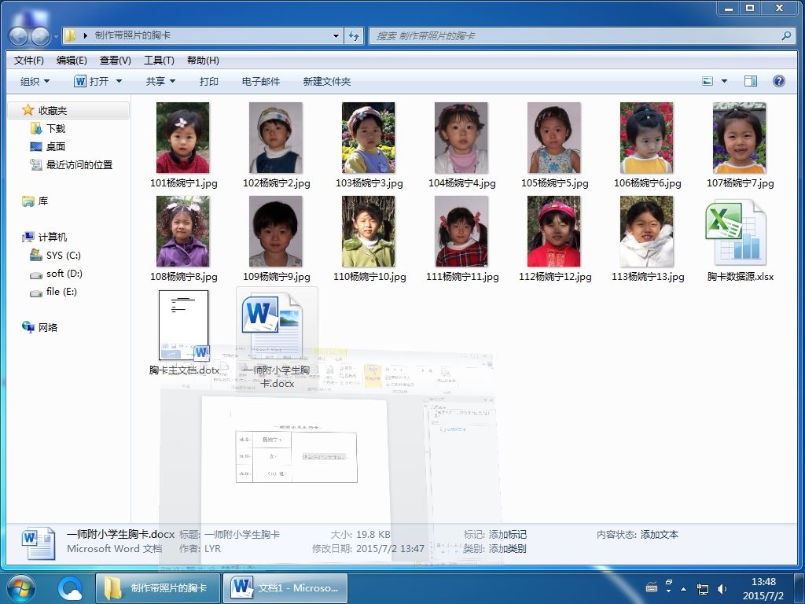Viewport: 805px width, 604px height.
Task: Click the volume speaker tray icon
Action: click(x=722, y=588)
